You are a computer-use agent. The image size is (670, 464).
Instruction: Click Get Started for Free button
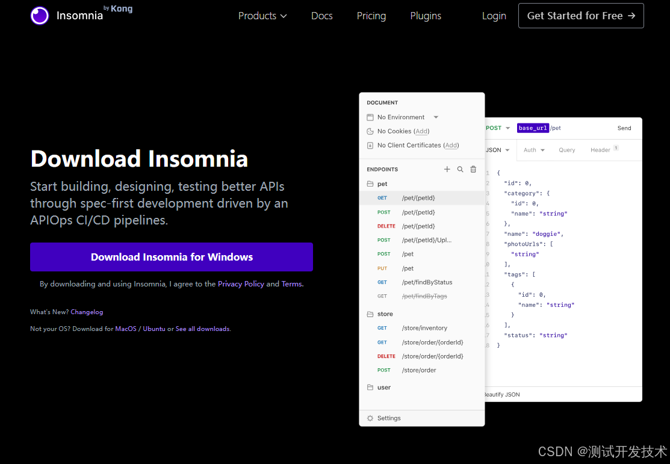pos(581,16)
